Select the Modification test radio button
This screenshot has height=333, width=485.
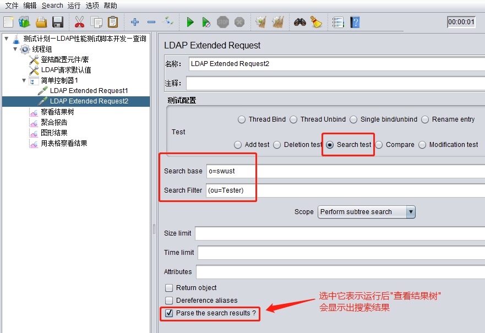pos(422,145)
